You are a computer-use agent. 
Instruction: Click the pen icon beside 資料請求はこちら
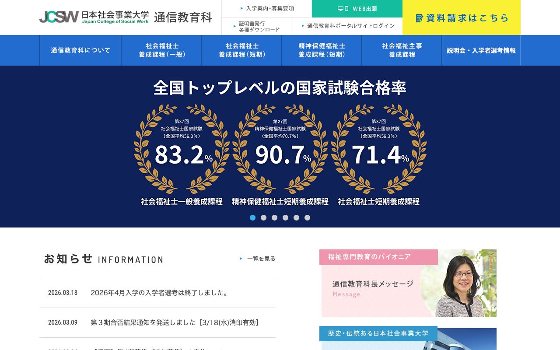(420, 17)
